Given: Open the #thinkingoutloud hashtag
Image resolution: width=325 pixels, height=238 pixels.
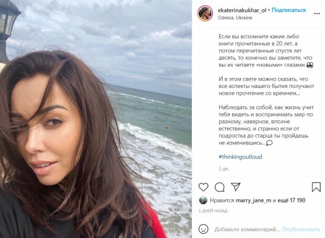Looking at the screenshot, I should [240, 157].
